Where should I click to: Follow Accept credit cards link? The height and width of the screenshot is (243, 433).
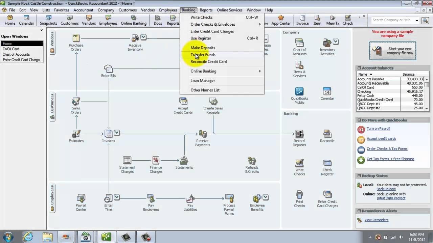click(x=381, y=139)
